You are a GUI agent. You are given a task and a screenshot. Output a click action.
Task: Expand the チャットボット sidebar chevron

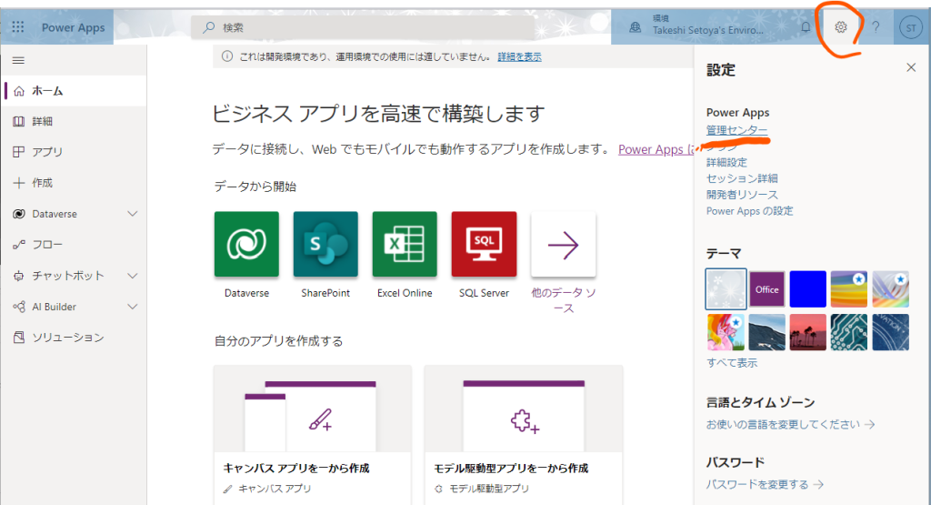coord(133,276)
